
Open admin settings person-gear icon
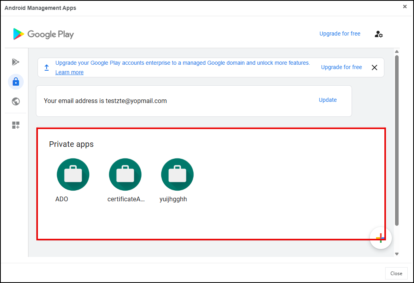coord(378,34)
